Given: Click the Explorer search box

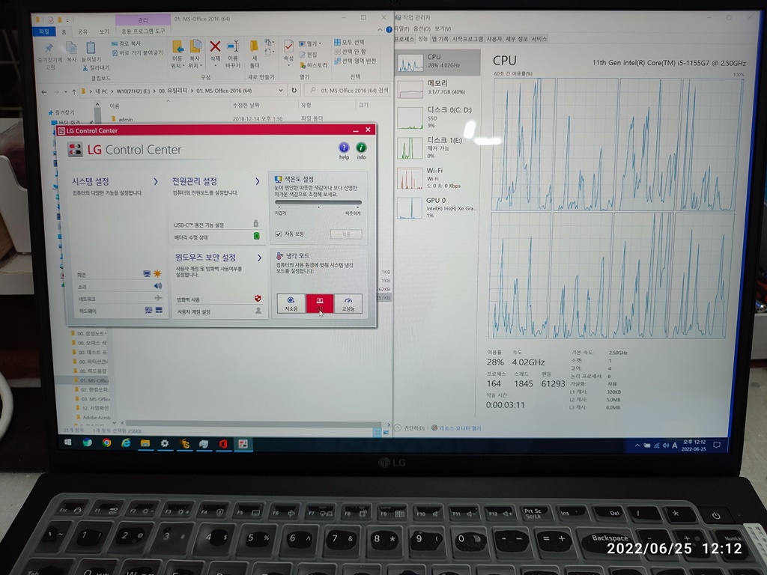Looking at the screenshot, I should click(347, 91).
